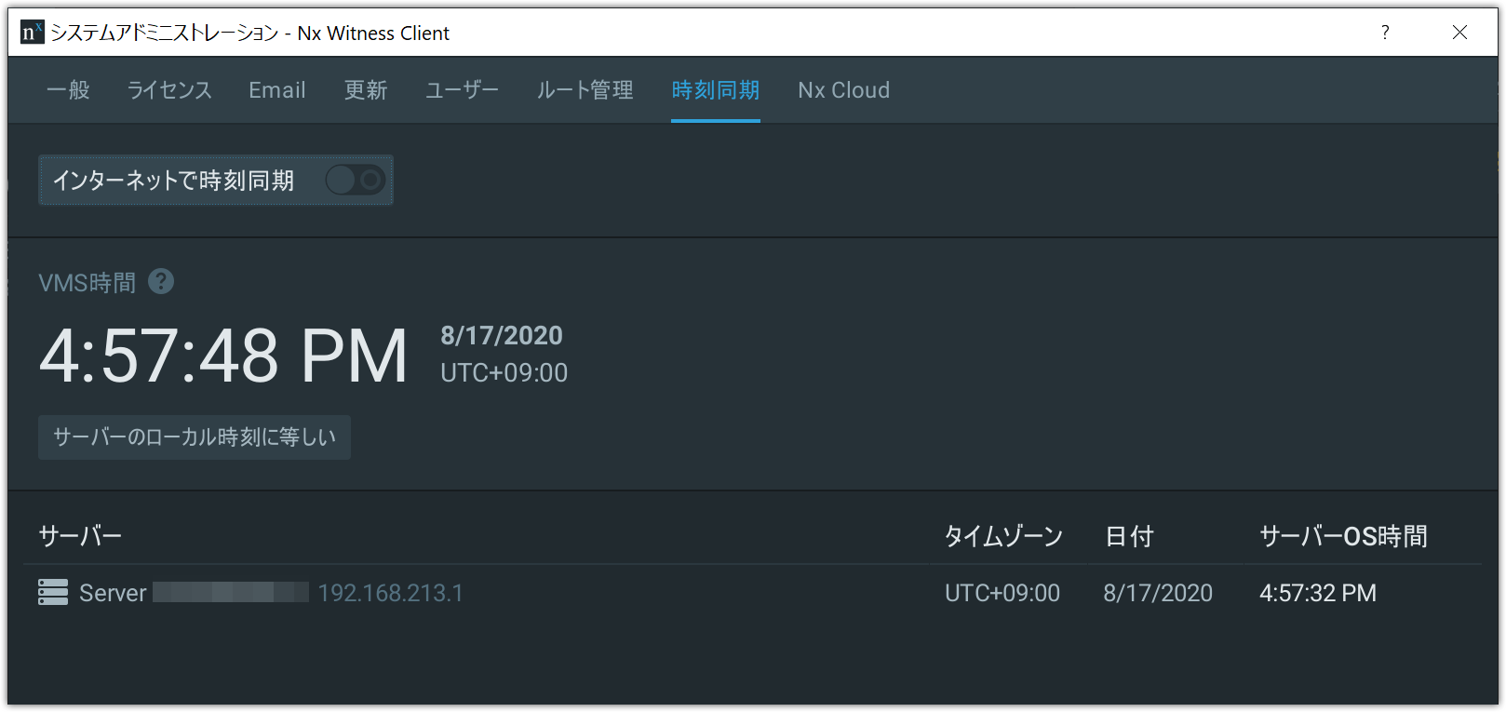Screen dimensions: 1506x712
Task: Click the server OS time 4:57:32 PM
Action: 1318,593
